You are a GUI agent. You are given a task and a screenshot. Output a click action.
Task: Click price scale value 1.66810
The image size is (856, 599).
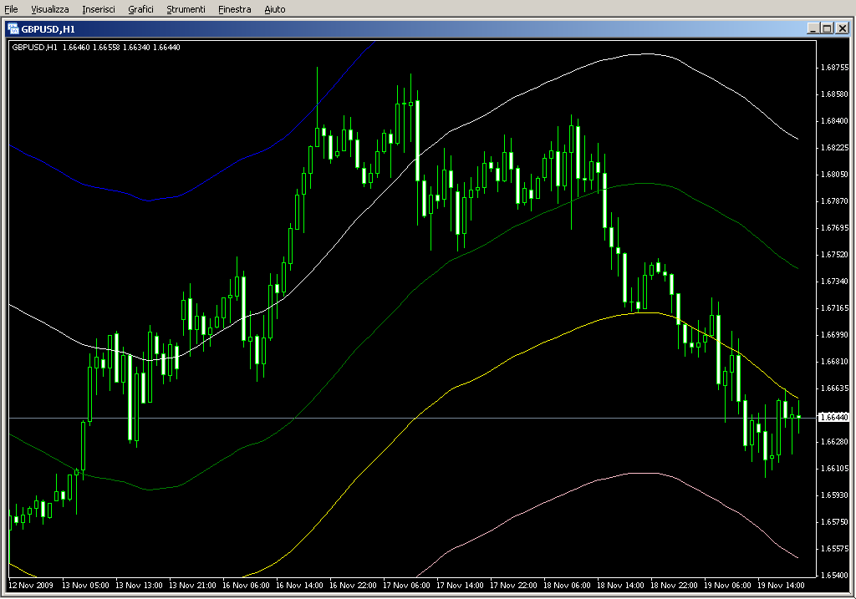835,362
